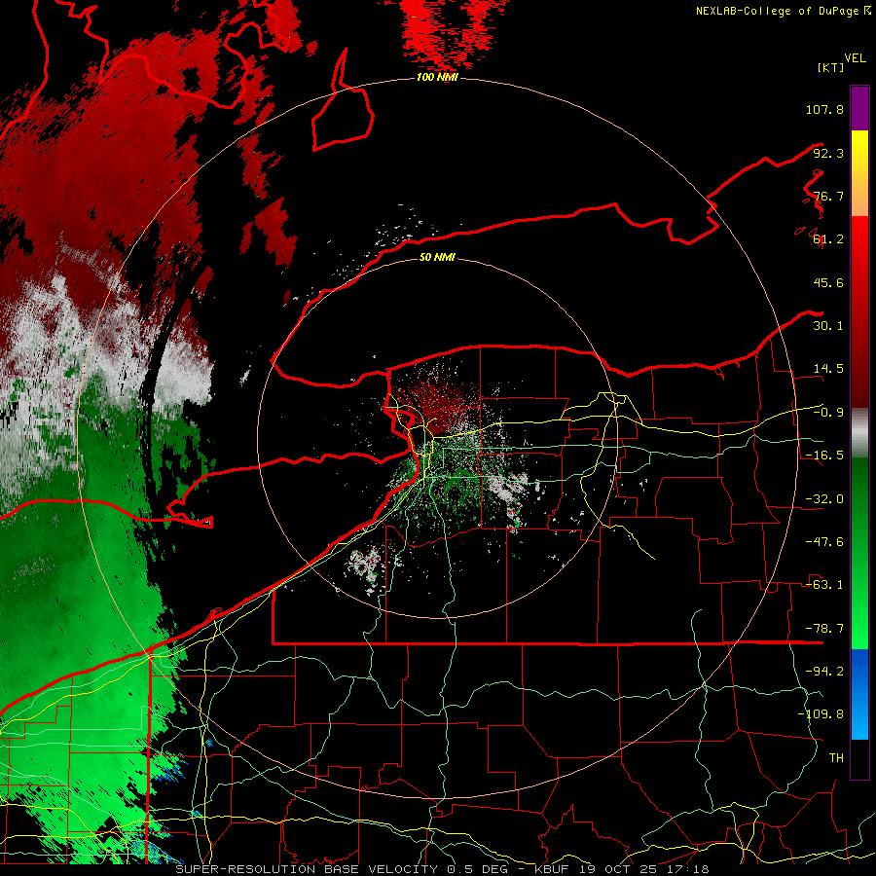The width and height of the screenshot is (876, 876).
Task: Click the 61.2 velocity scale value
Action: [x=828, y=239]
